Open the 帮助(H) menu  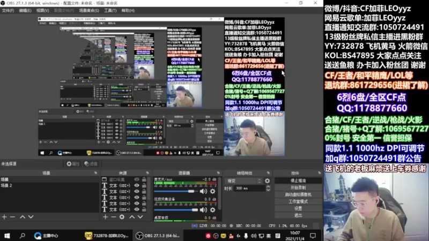click(x=128, y=10)
